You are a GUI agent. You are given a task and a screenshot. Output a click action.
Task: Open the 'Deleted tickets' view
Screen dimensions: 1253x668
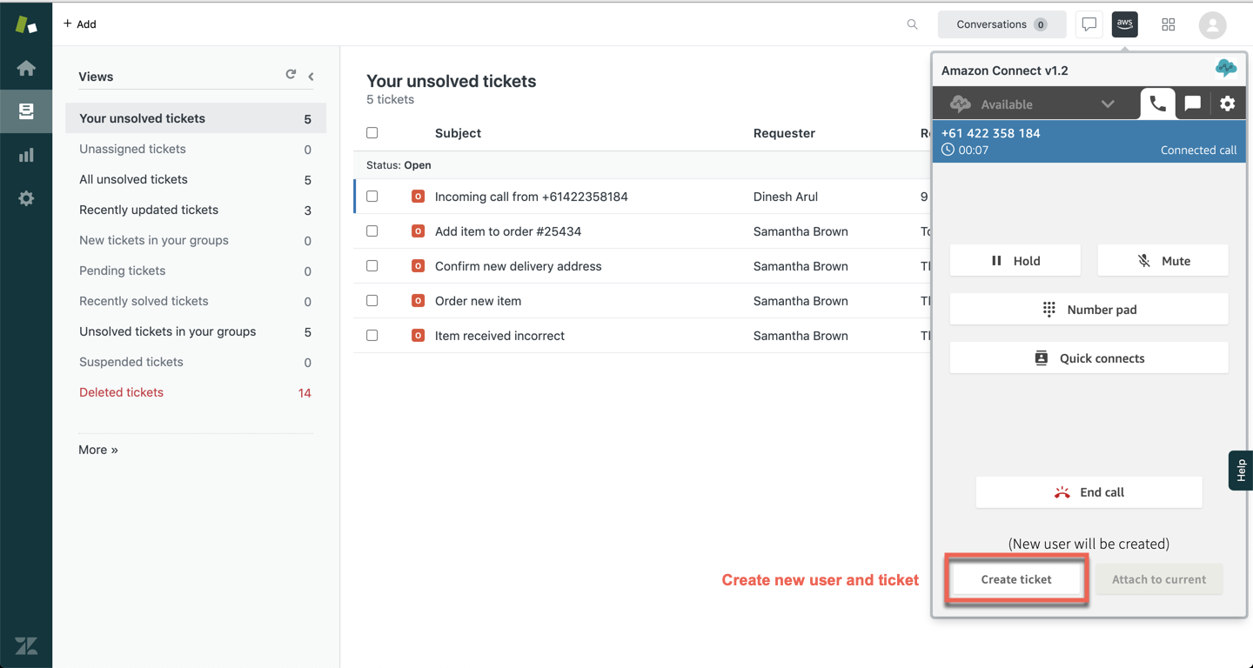pos(121,392)
